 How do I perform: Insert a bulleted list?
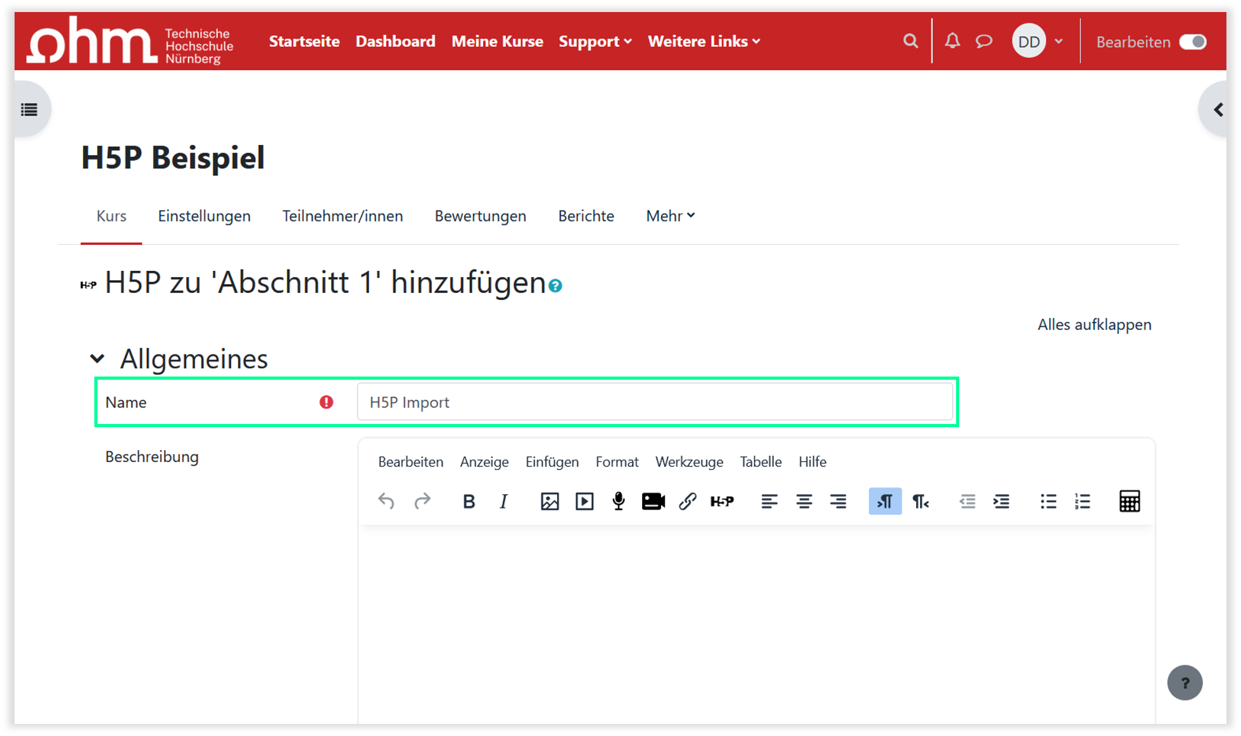click(1048, 502)
